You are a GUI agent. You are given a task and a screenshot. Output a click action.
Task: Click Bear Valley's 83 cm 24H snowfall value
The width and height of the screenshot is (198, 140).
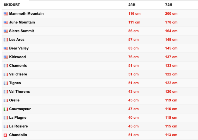point(133,48)
